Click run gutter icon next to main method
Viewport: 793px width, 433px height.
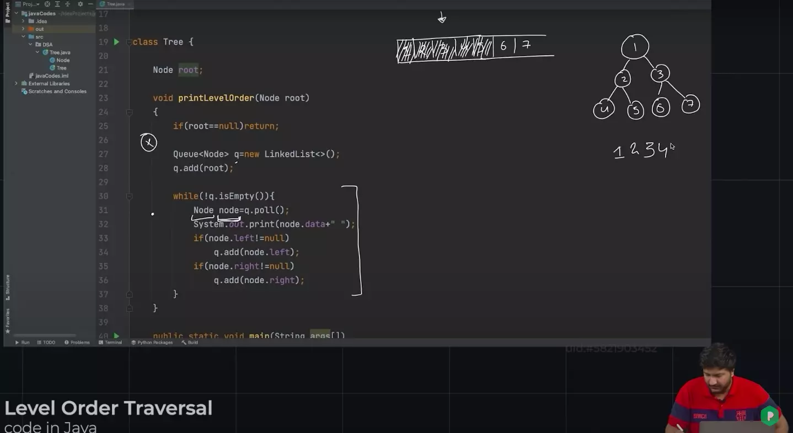click(116, 335)
